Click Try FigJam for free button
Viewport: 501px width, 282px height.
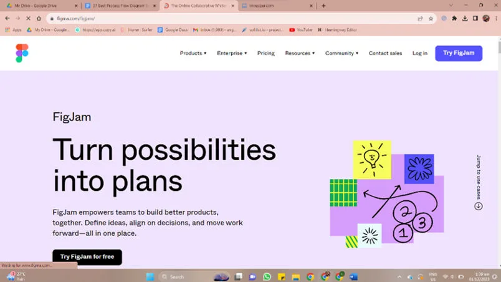click(87, 257)
